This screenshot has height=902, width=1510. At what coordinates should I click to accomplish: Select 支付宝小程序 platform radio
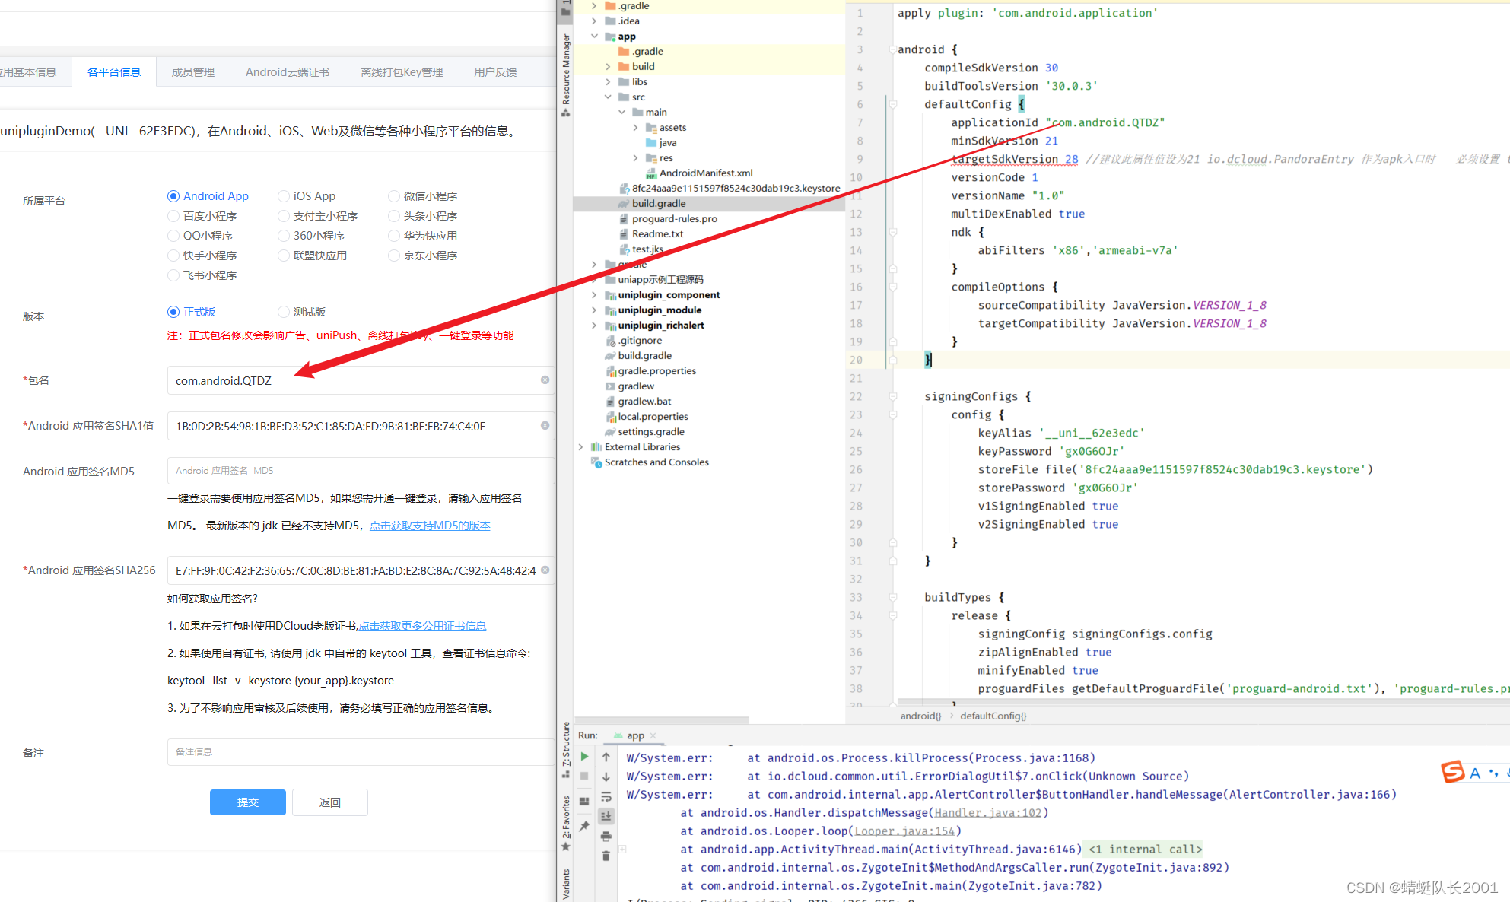click(284, 216)
